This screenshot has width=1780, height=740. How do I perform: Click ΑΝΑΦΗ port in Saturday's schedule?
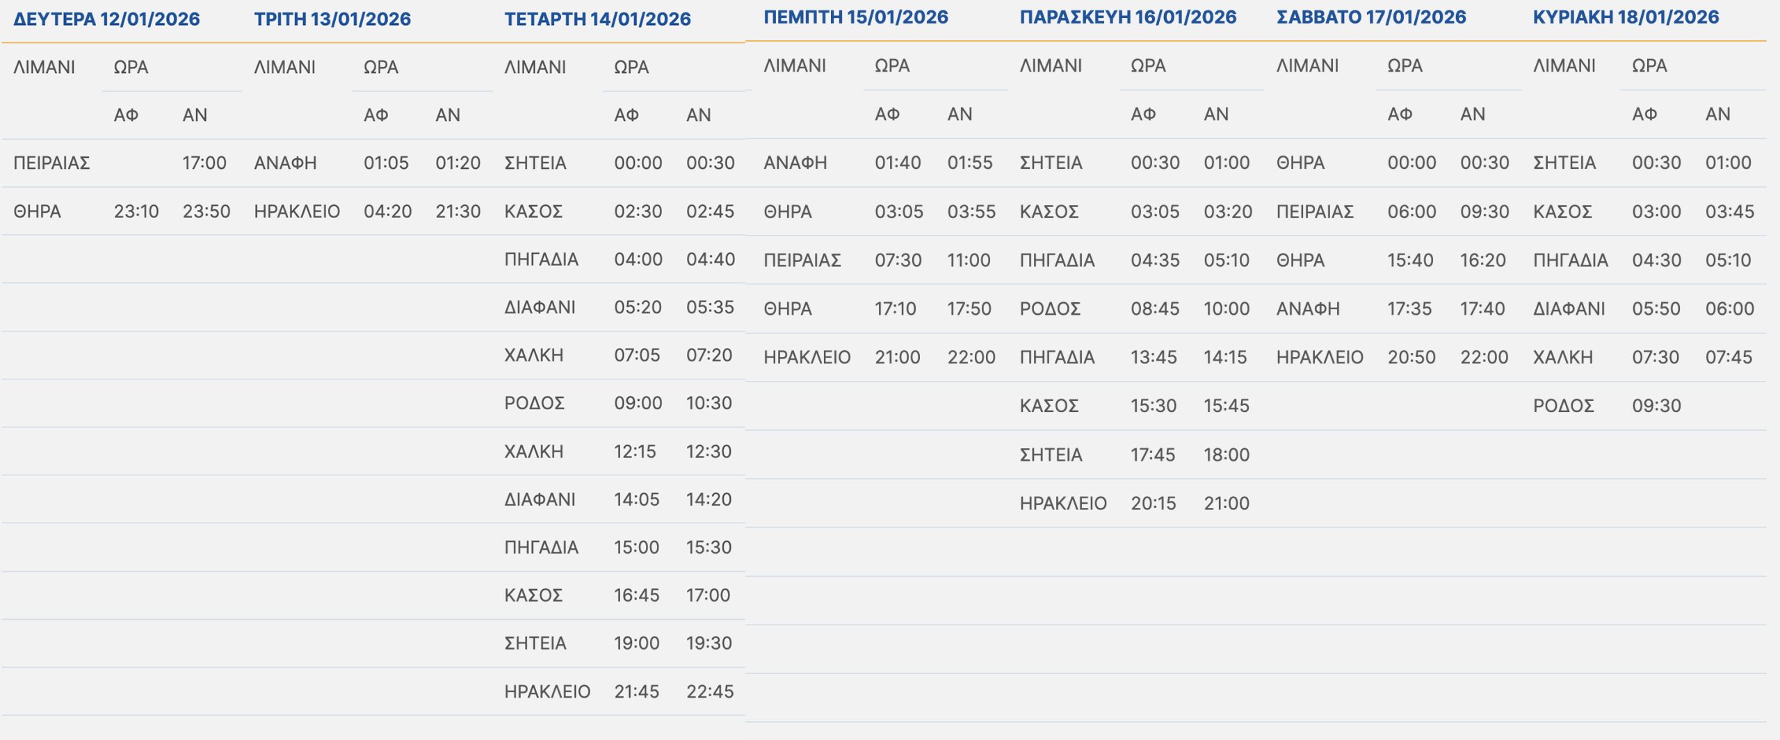click(1307, 309)
